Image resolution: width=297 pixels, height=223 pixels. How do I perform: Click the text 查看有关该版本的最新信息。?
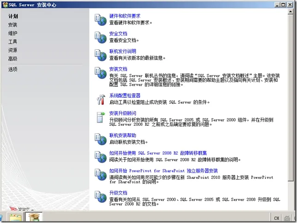137,58
